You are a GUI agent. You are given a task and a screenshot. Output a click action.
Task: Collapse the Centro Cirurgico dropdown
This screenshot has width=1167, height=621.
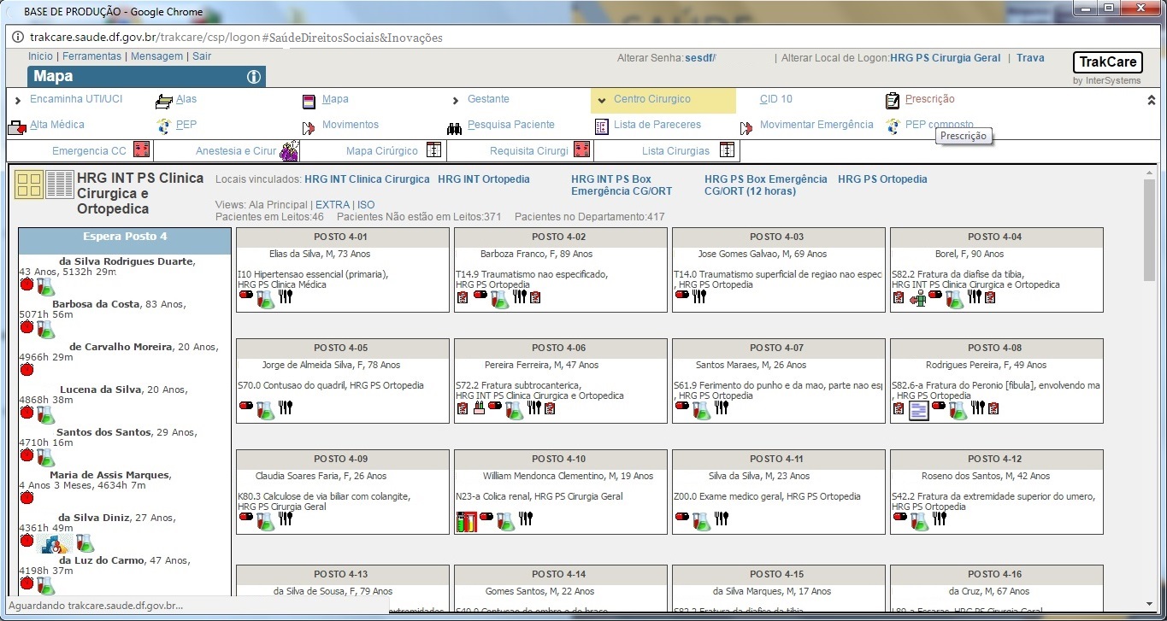(x=602, y=100)
